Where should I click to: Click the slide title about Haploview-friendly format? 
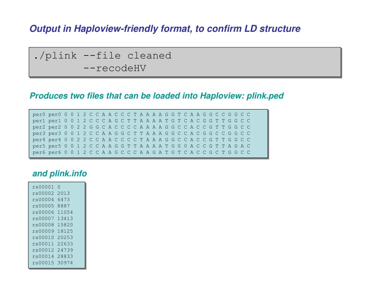tap(165, 29)
